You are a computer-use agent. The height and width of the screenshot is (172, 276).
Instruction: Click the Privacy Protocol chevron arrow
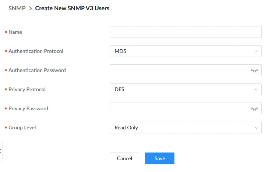pos(256,90)
